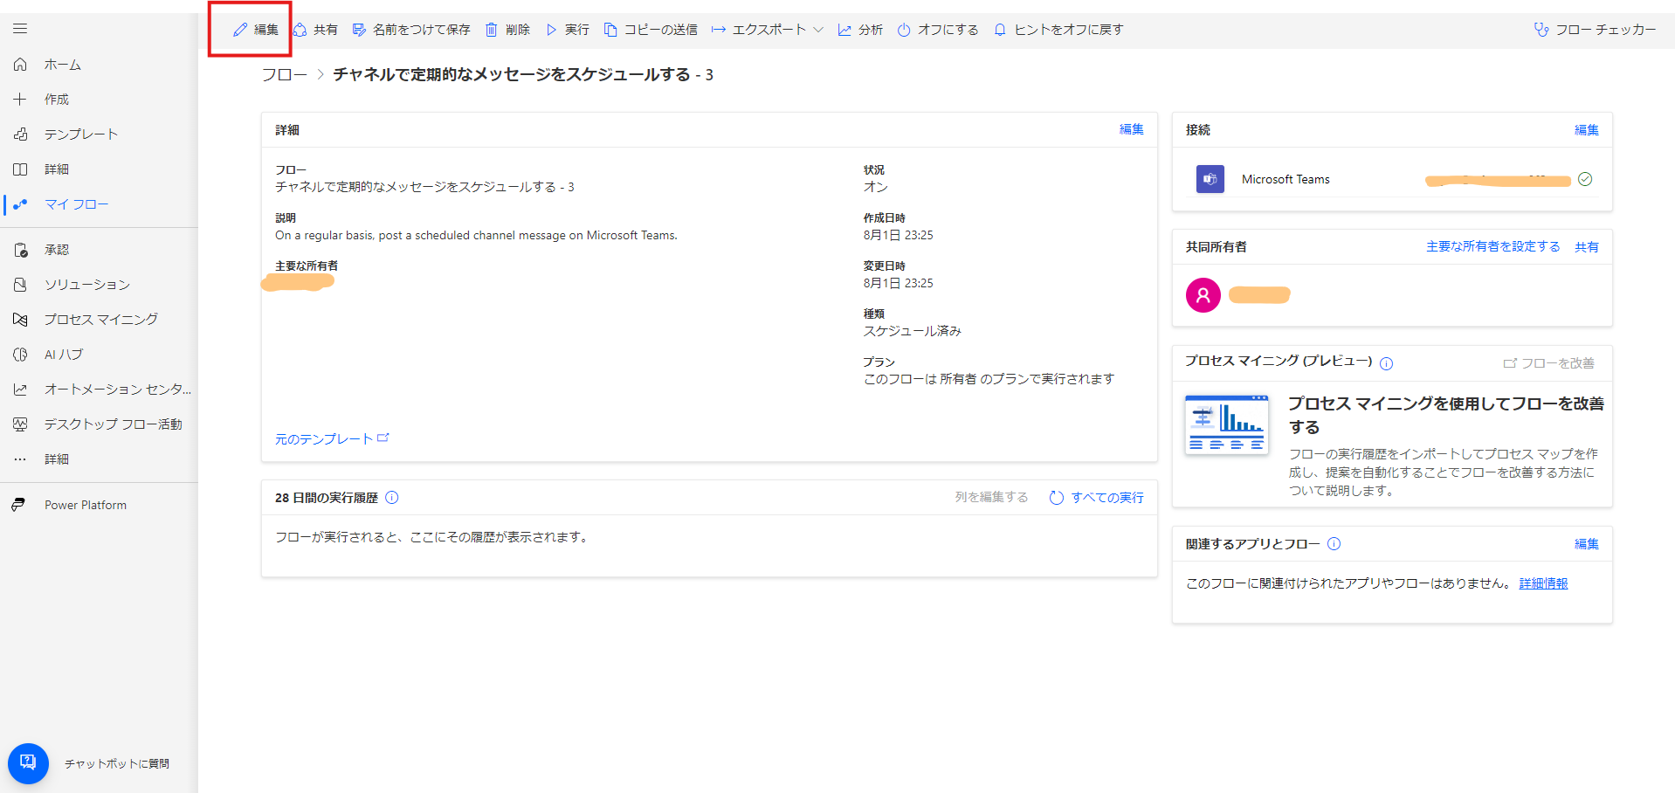Screen dimensions: 1675x793
Task: Click the エクスポート arrow icon
Action: click(x=719, y=30)
